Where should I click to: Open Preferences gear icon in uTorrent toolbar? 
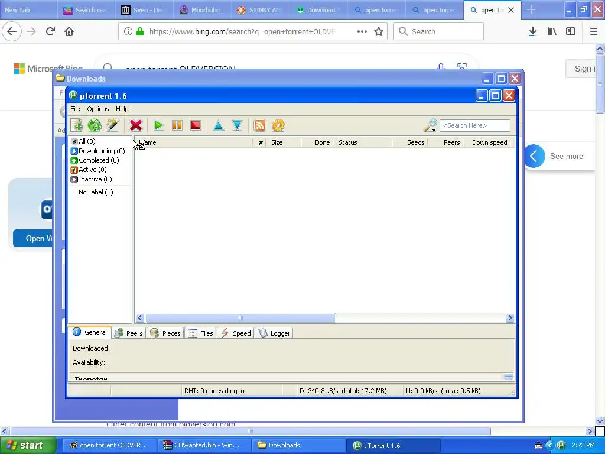pyautogui.click(x=278, y=125)
